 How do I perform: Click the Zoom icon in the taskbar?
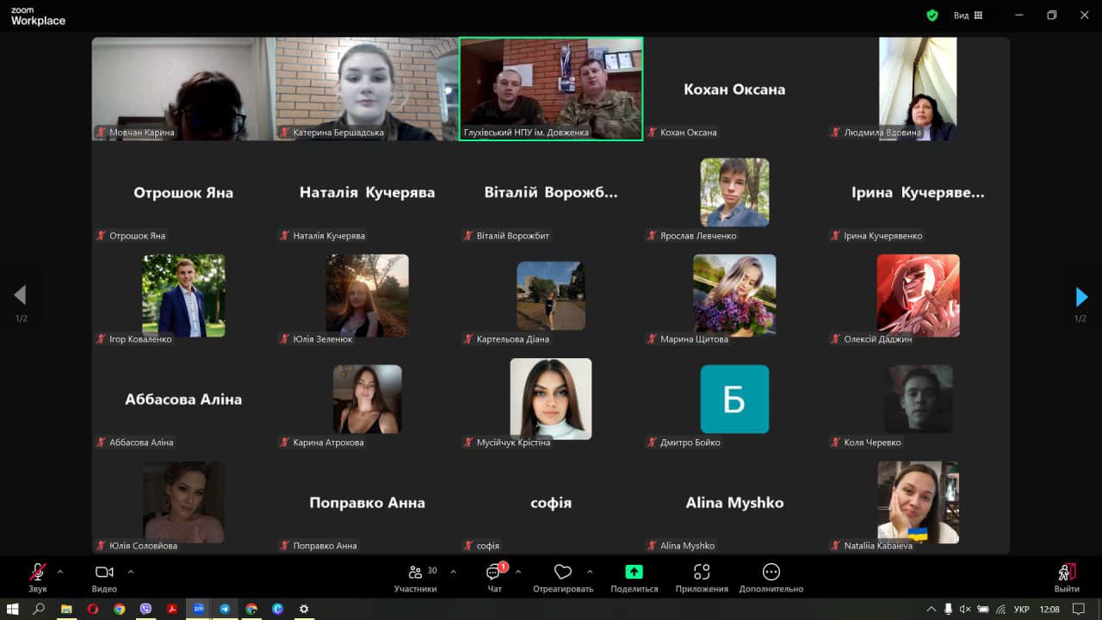198,609
